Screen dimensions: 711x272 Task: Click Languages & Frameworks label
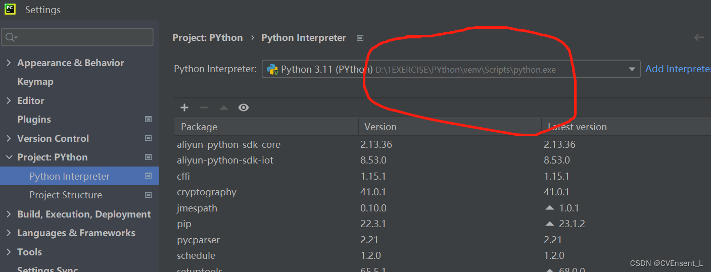[76, 233]
